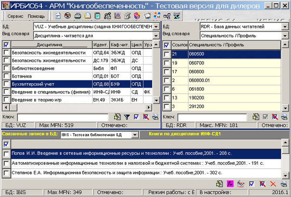
Task: Tick the checkbox for specialty 190200
Action: [167, 98]
